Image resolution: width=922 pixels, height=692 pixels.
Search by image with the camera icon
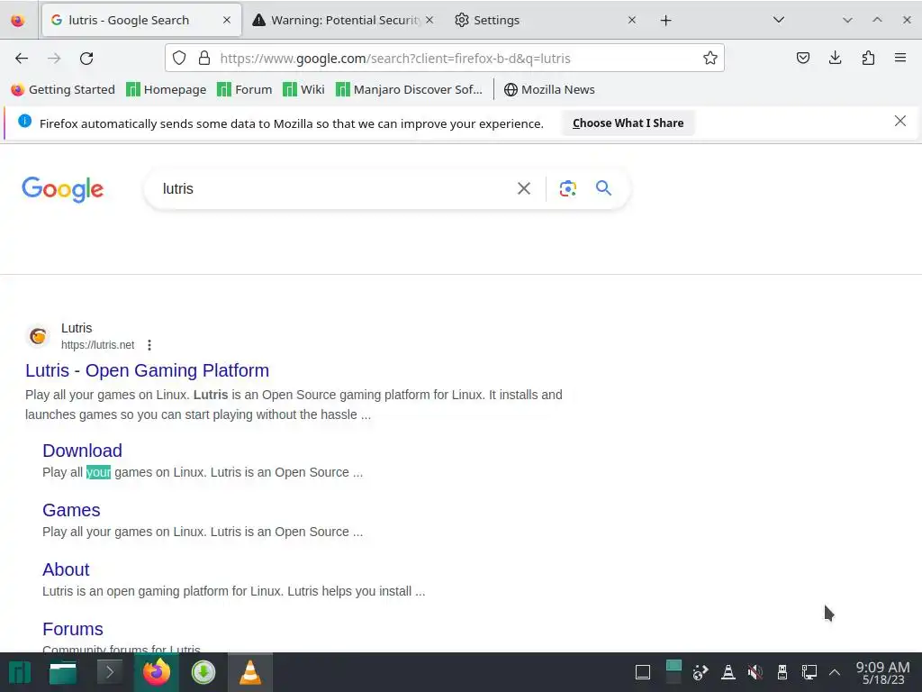pyautogui.click(x=567, y=188)
